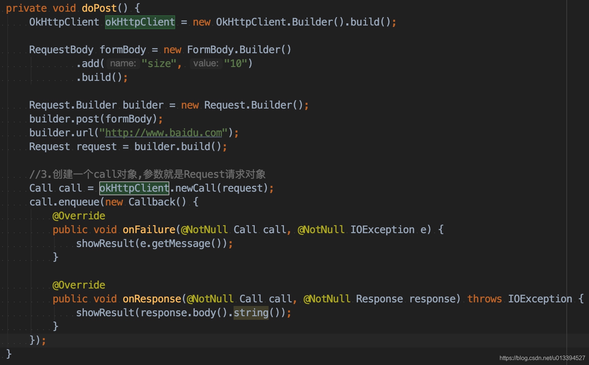Click the name: parameter hint
This screenshot has width=589, height=365.
click(123, 63)
